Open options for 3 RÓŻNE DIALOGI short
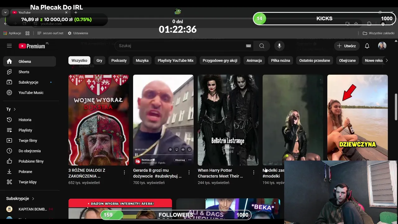The width and height of the screenshot is (398, 224). click(124, 172)
